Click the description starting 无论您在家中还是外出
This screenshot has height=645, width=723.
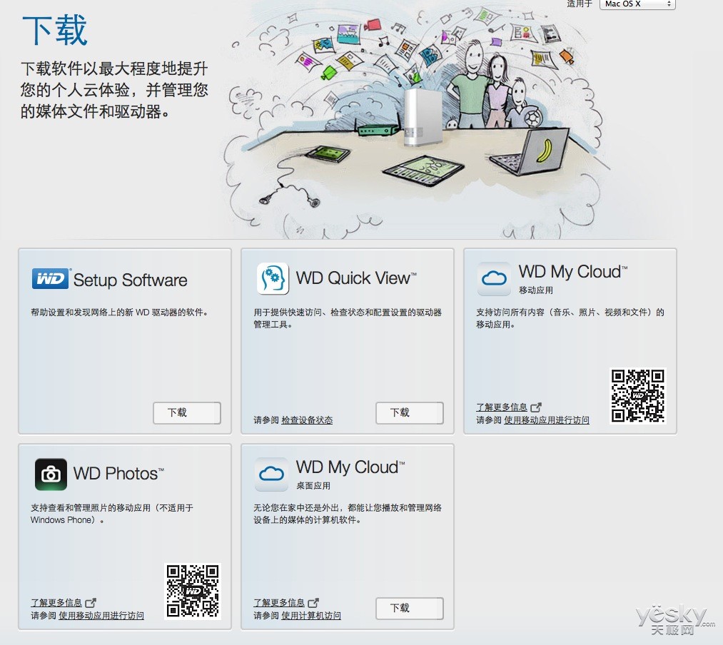(347, 514)
